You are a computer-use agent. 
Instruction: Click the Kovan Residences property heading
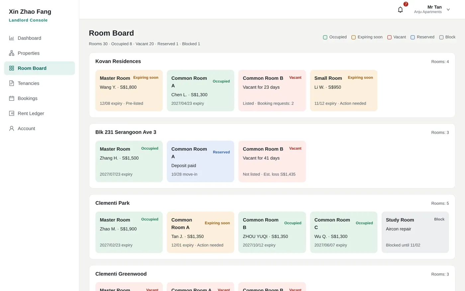pyautogui.click(x=118, y=61)
